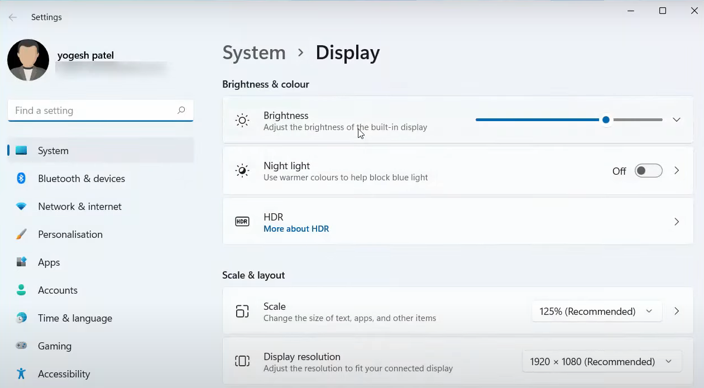The width and height of the screenshot is (704, 388).
Task: Open the Scale percentage dropdown
Action: (x=596, y=312)
